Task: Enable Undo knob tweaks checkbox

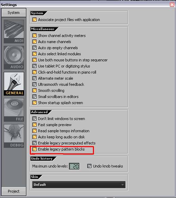Action: [x=89, y=166]
